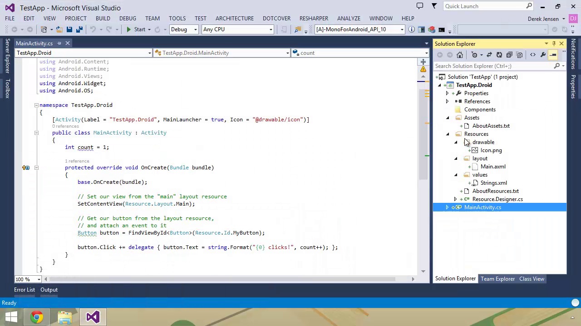Collapse the Assets folder
The width and height of the screenshot is (581, 326).
(x=448, y=118)
